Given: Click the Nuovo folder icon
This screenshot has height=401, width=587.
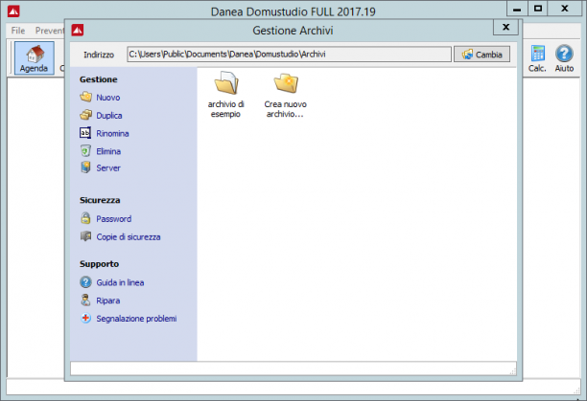Looking at the screenshot, I should [85, 97].
